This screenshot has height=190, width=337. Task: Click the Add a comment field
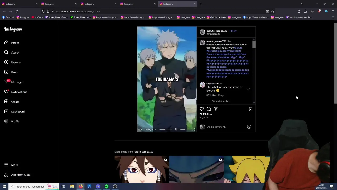point(226,127)
